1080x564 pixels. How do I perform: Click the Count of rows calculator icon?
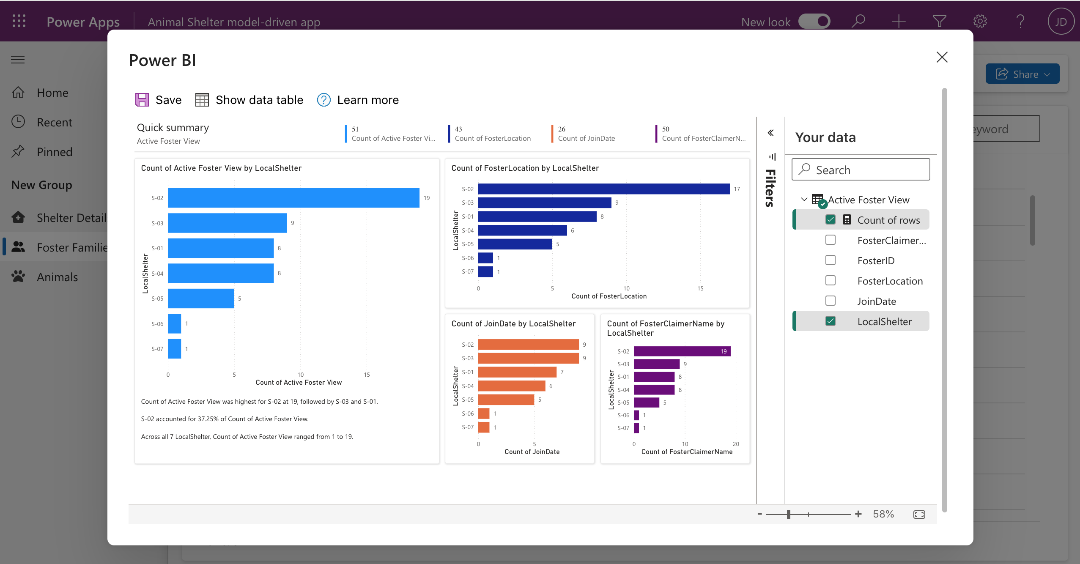click(847, 219)
